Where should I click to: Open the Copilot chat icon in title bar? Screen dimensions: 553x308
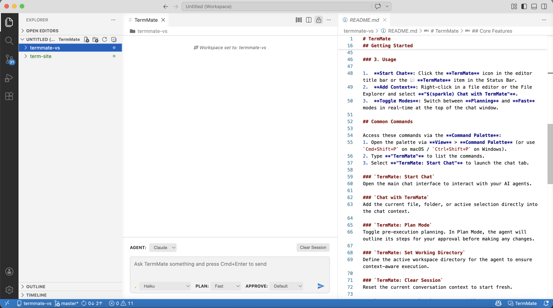(x=378, y=7)
